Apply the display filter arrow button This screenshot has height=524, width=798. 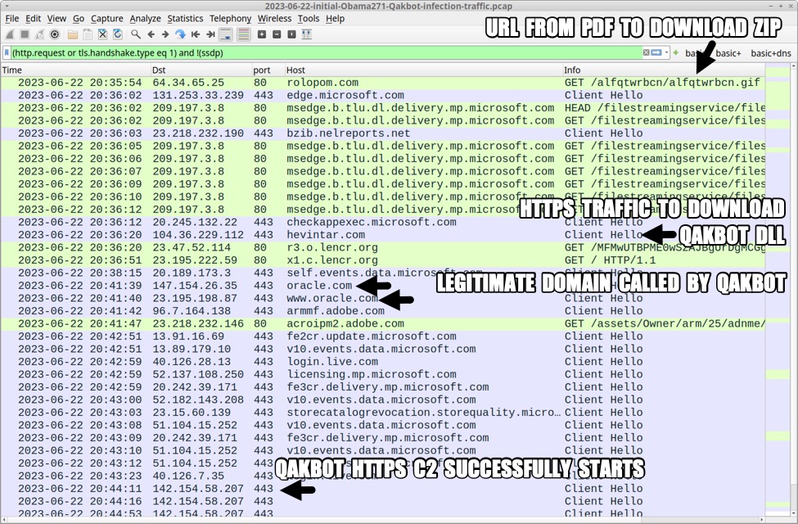click(656, 52)
